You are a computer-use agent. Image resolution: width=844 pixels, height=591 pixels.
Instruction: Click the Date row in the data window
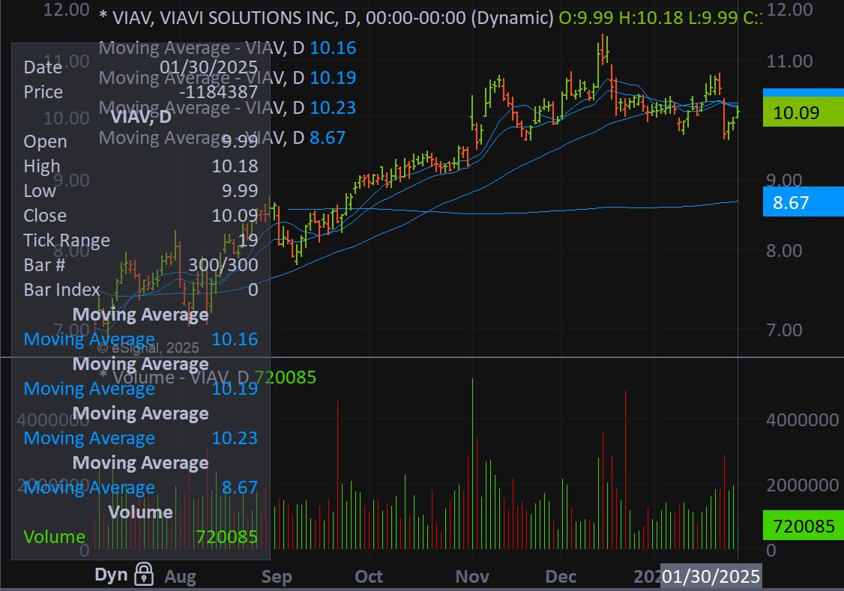point(140,67)
